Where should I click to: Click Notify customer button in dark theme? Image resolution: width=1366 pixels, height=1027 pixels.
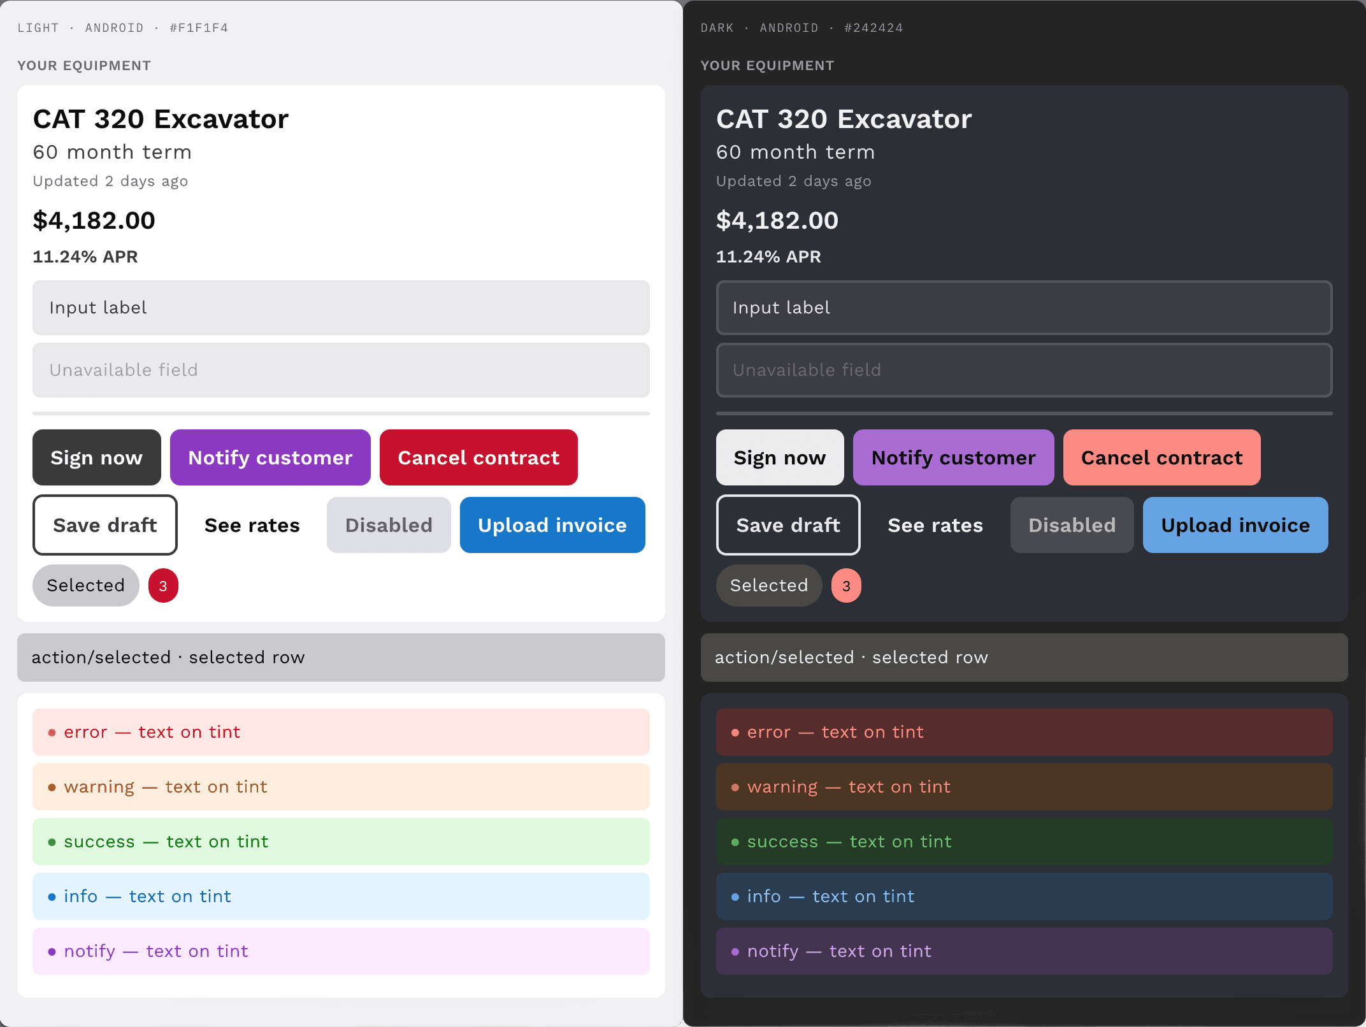pyautogui.click(x=954, y=457)
